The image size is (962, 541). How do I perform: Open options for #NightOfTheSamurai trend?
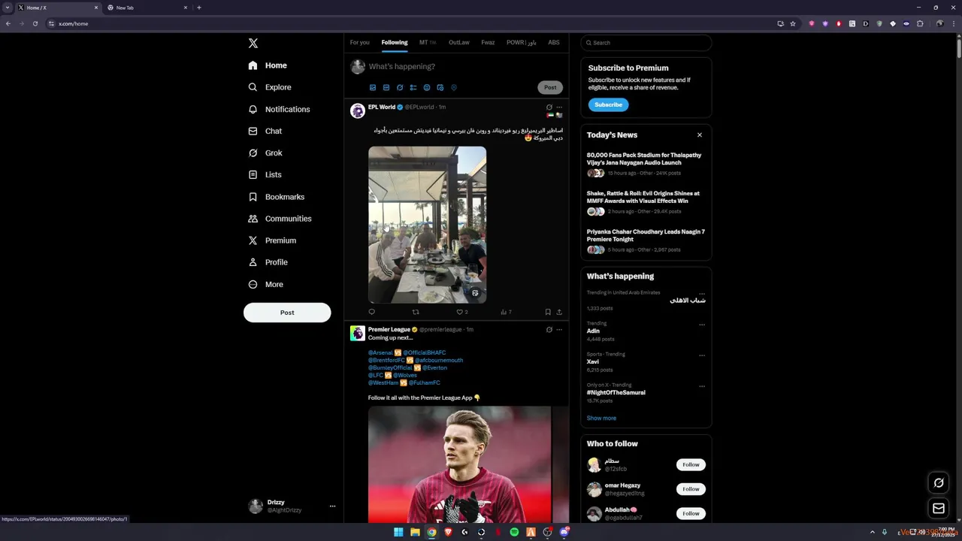[702, 386]
